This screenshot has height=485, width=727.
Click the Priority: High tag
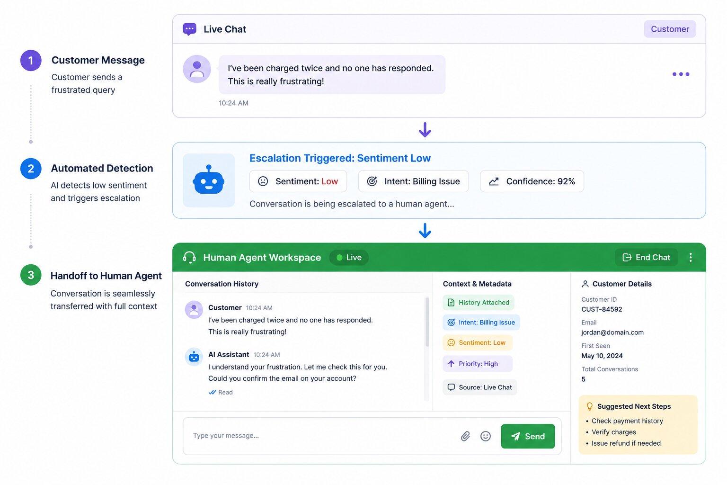pos(478,364)
